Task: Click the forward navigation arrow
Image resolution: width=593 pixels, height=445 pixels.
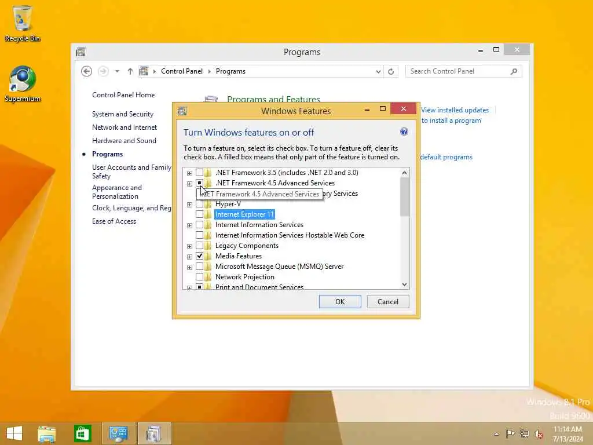Action: pyautogui.click(x=103, y=71)
